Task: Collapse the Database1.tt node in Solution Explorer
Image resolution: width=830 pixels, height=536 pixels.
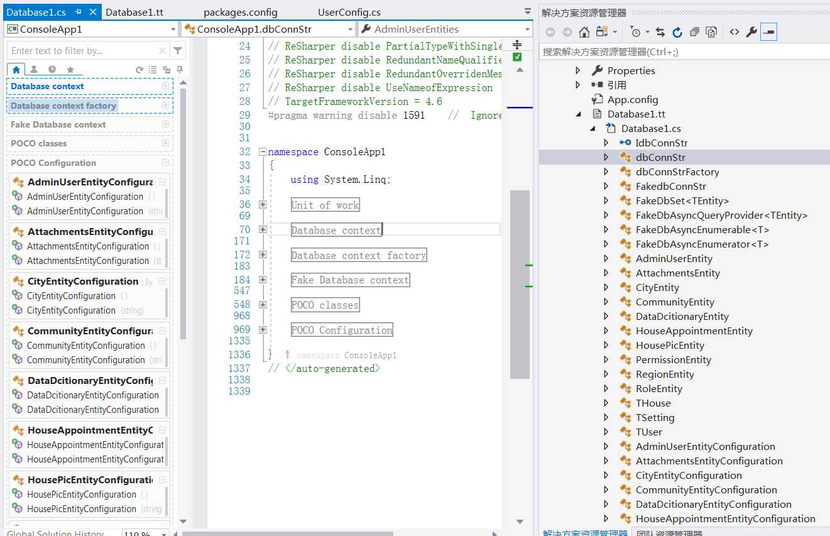Action: (578, 114)
